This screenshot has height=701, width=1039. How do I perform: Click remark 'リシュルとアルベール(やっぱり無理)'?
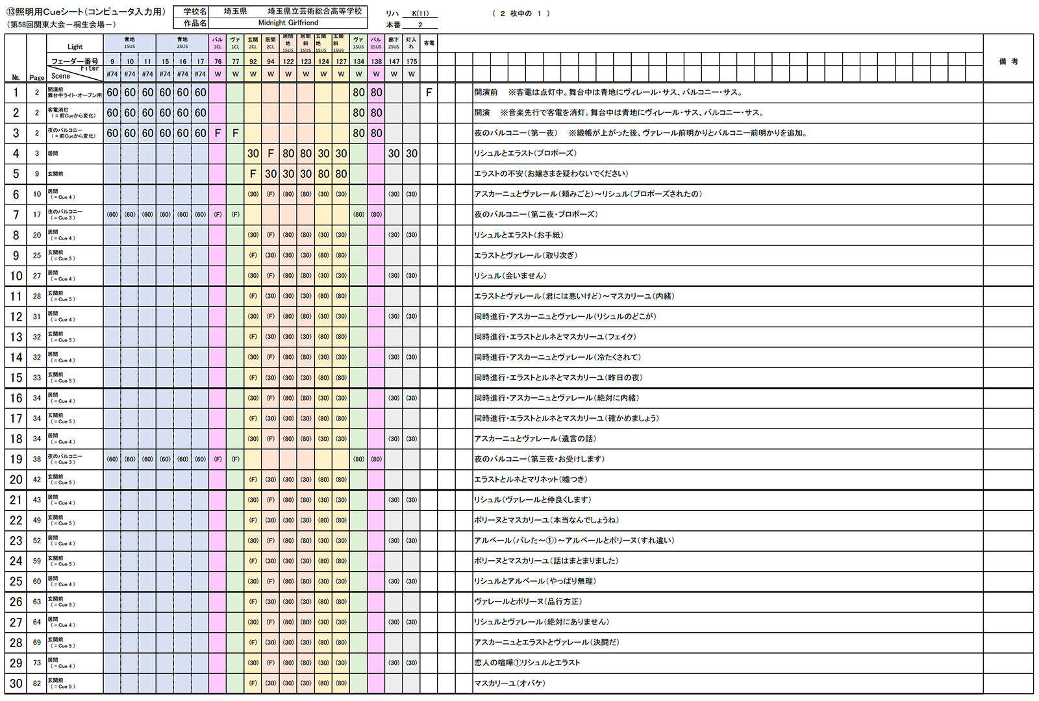[535, 582]
